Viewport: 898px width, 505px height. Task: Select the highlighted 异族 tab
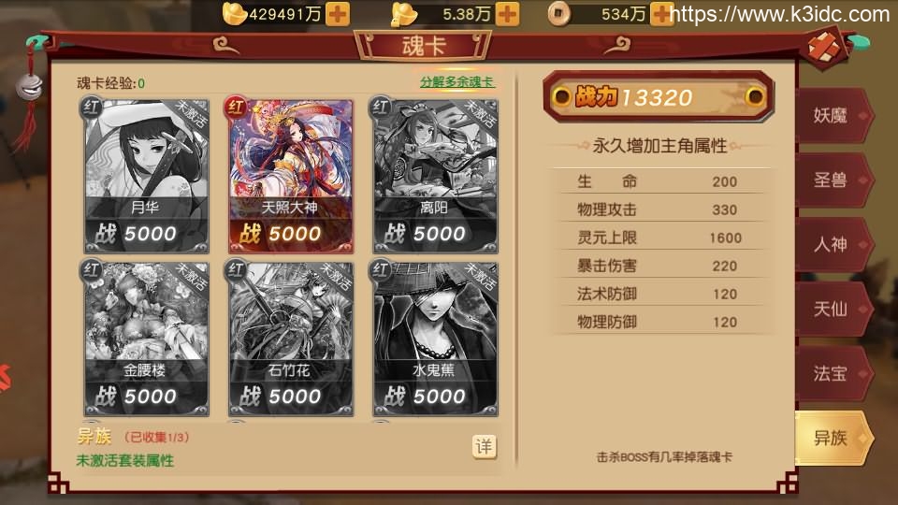pyautogui.click(x=833, y=438)
